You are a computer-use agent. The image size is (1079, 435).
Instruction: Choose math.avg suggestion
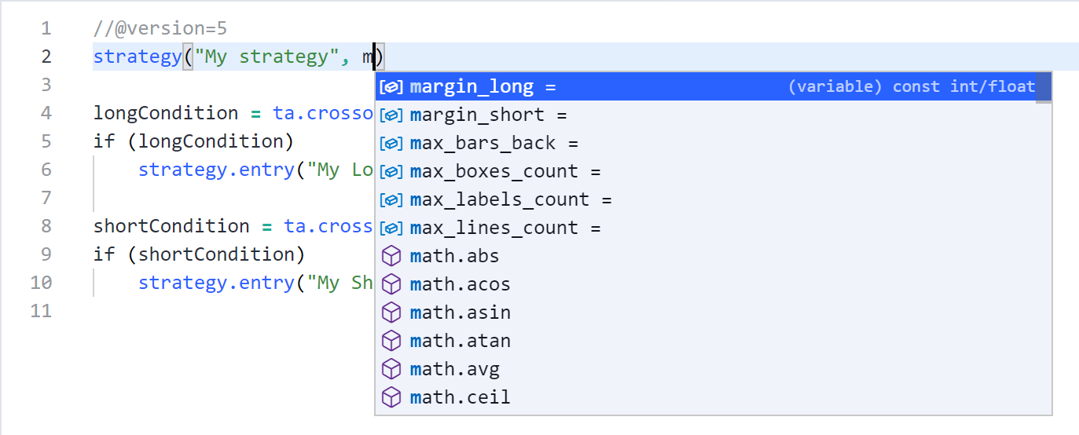pyautogui.click(x=713, y=369)
